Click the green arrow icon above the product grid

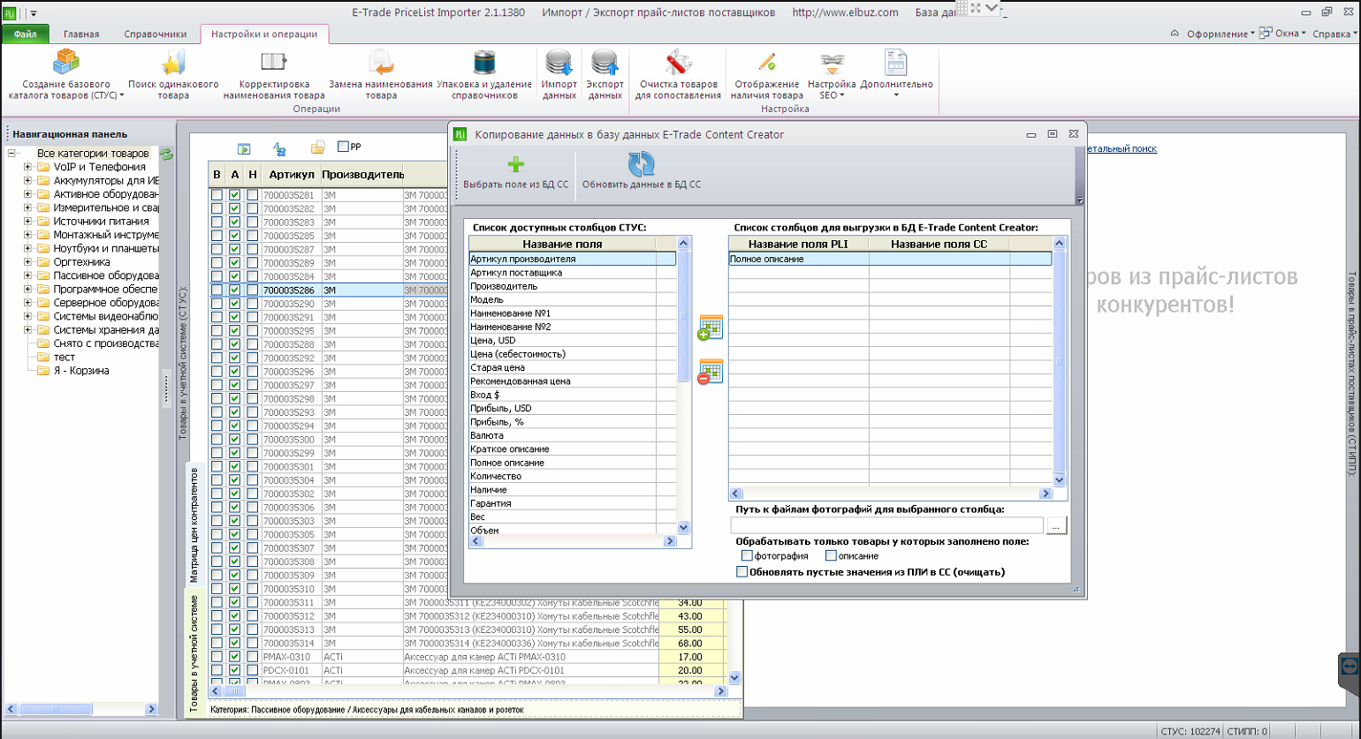coord(244,149)
